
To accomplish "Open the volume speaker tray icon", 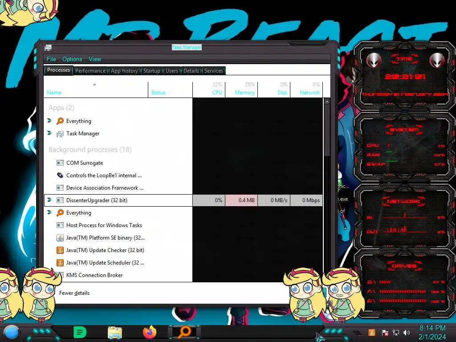I will click(x=407, y=332).
